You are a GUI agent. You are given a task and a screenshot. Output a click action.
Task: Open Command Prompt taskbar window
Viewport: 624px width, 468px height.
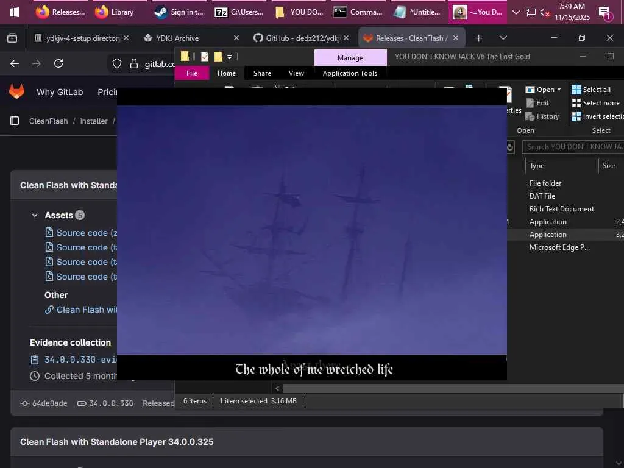click(358, 12)
